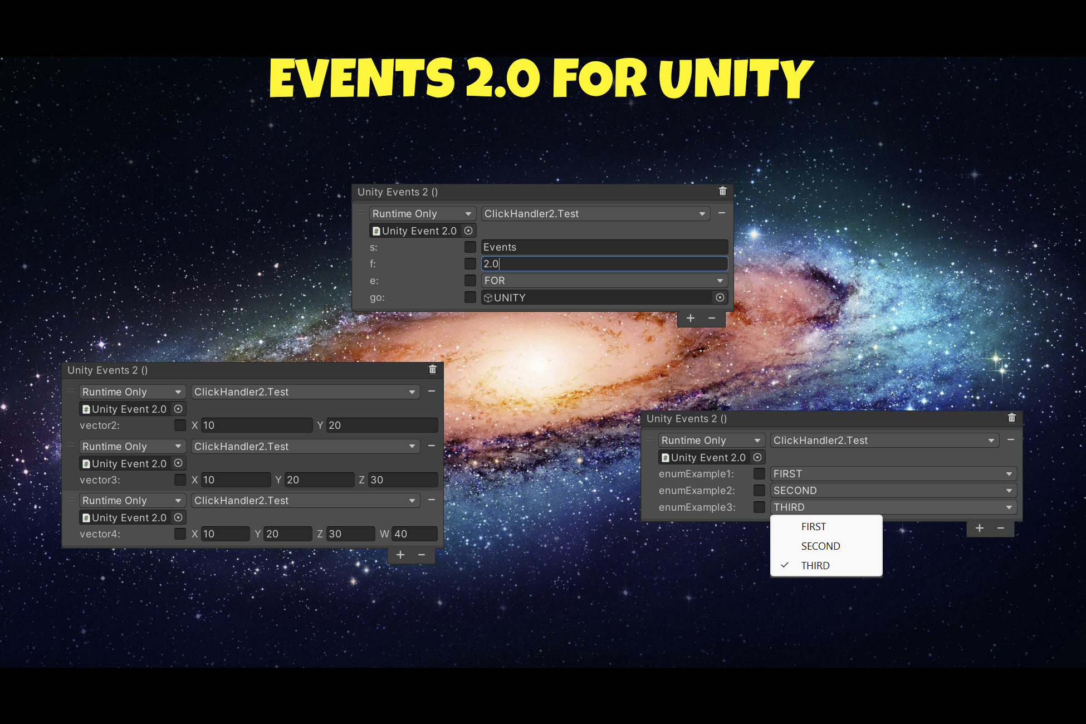Click the trash icon on the bottom-left Unity Events panel

[x=433, y=369]
